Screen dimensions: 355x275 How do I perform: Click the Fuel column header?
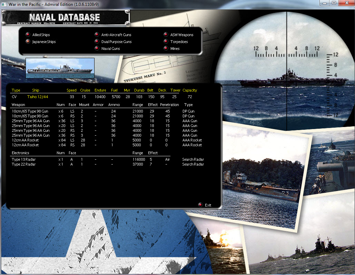pyautogui.click(x=114, y=90)
